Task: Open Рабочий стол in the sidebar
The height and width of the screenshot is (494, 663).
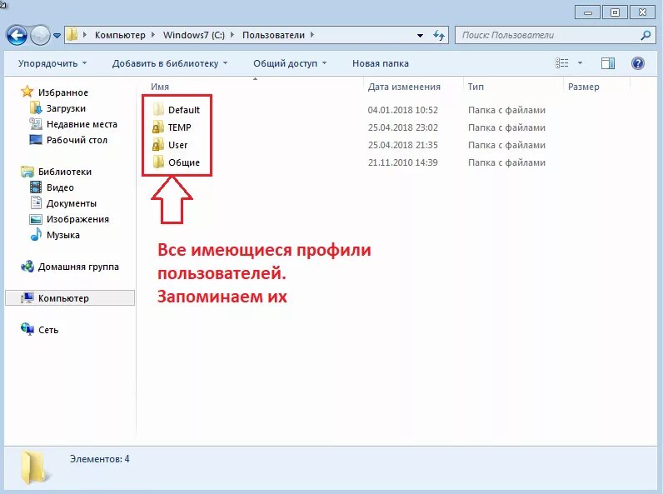Action: click(x=77, y=140)
